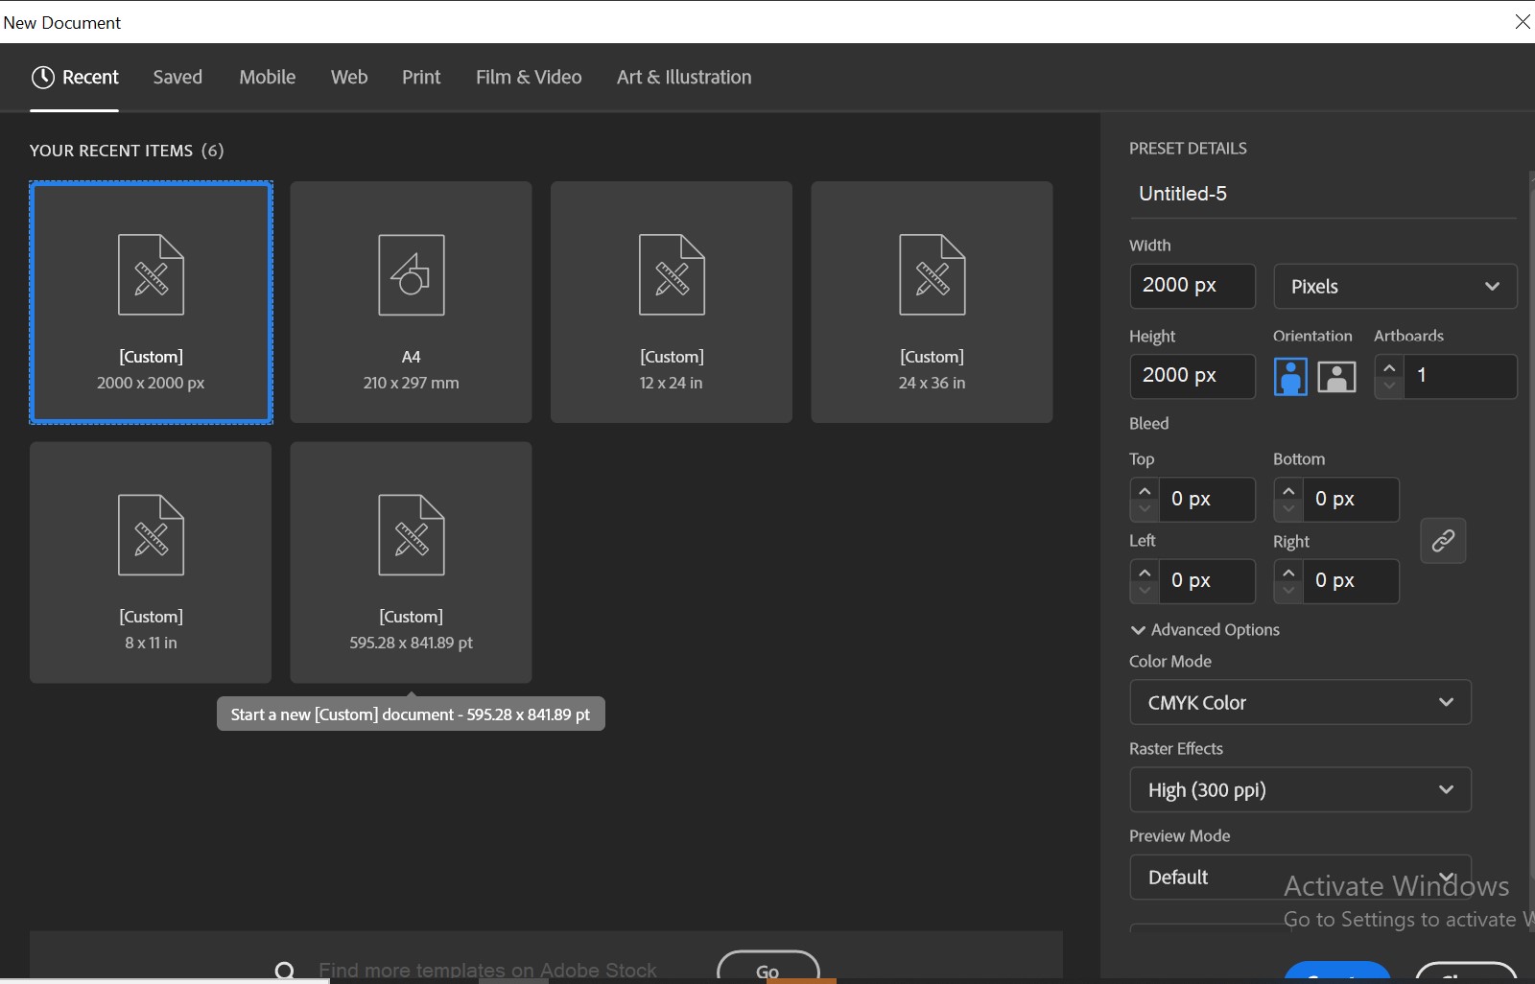Click the Left bleed input field
Screen dimensions: 1535x984
point(1207,581)
